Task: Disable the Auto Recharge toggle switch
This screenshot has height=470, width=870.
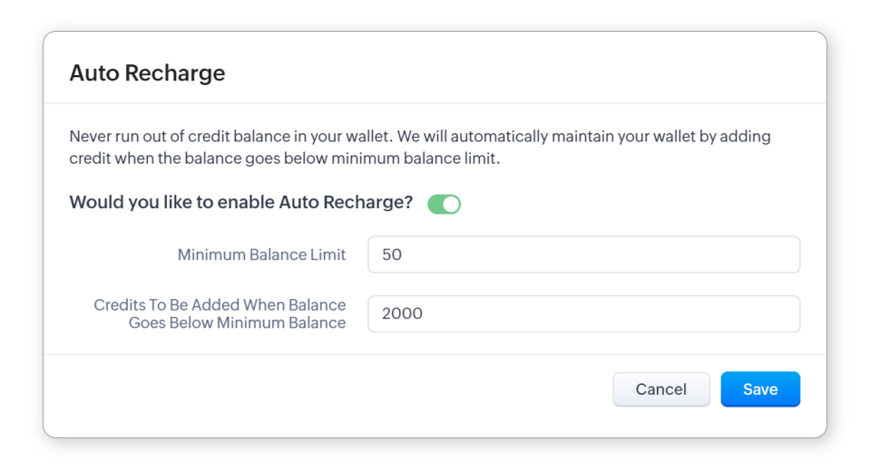Action: pyautogui.click(x=444, y=204)
